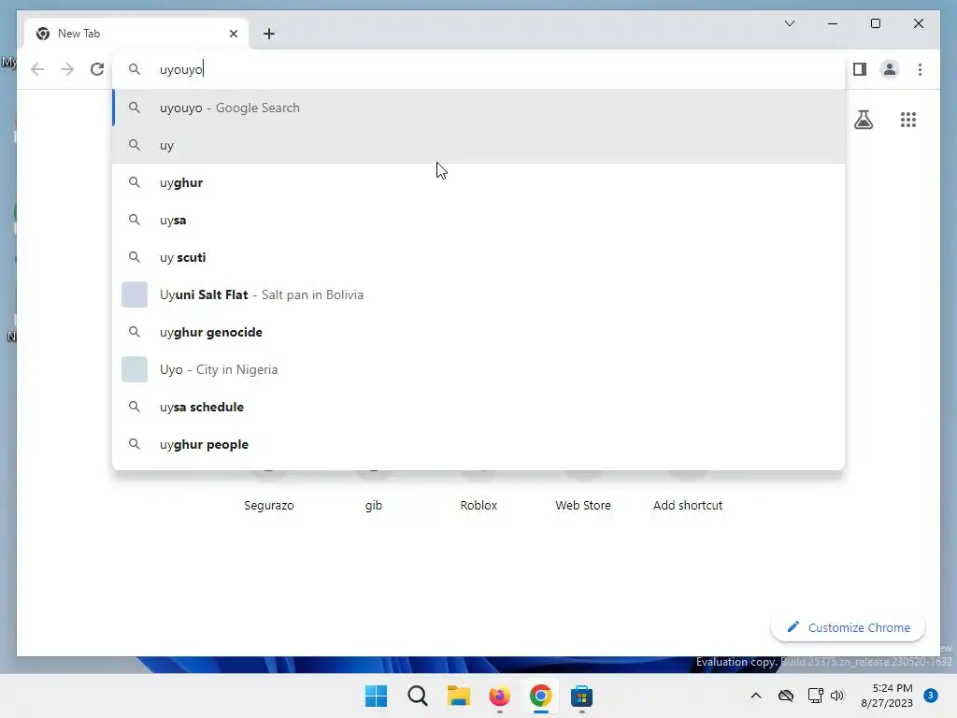
Task: Click the browser back arrow
Action: tap(37, 69)
